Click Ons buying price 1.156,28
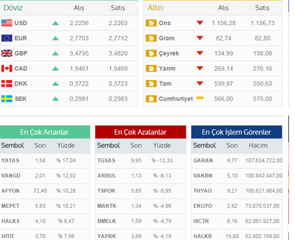 [x=224, y=23]
